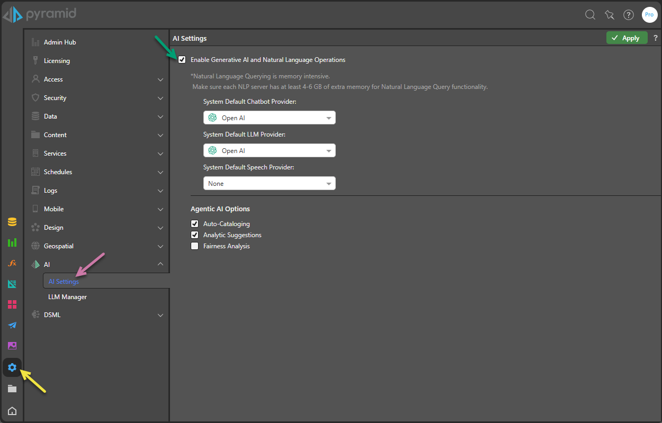Click the green bar chart icon
The height and width of the screenshot is (423, 662).
[12, 242]
